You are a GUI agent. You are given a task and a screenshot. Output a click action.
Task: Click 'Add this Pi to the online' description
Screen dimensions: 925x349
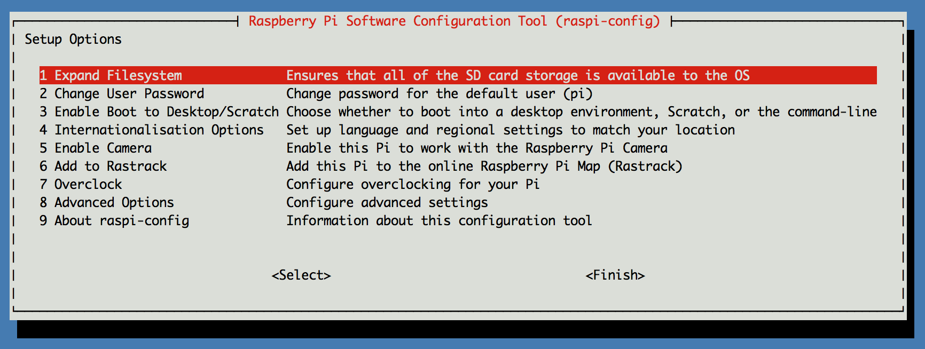(x=380, y=166)
